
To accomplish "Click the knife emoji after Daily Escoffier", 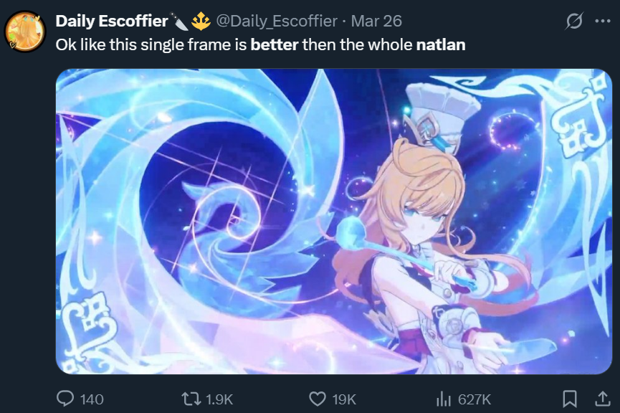I will point(179,21).
